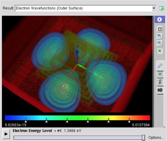
Task: Play the energy level animation
Action: tap(6, 134)
